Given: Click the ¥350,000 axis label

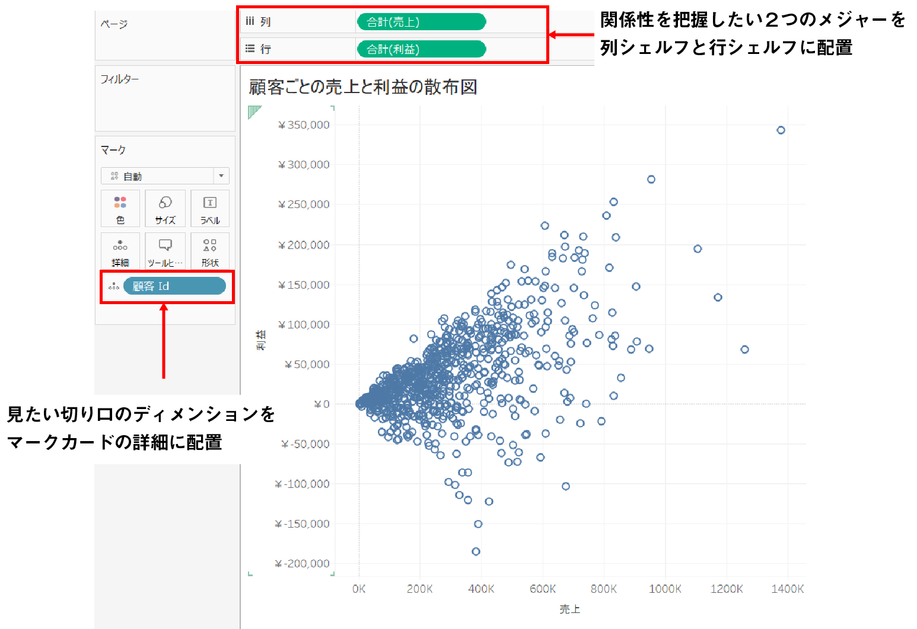Looking at the screenshot, I should point(304,125).
